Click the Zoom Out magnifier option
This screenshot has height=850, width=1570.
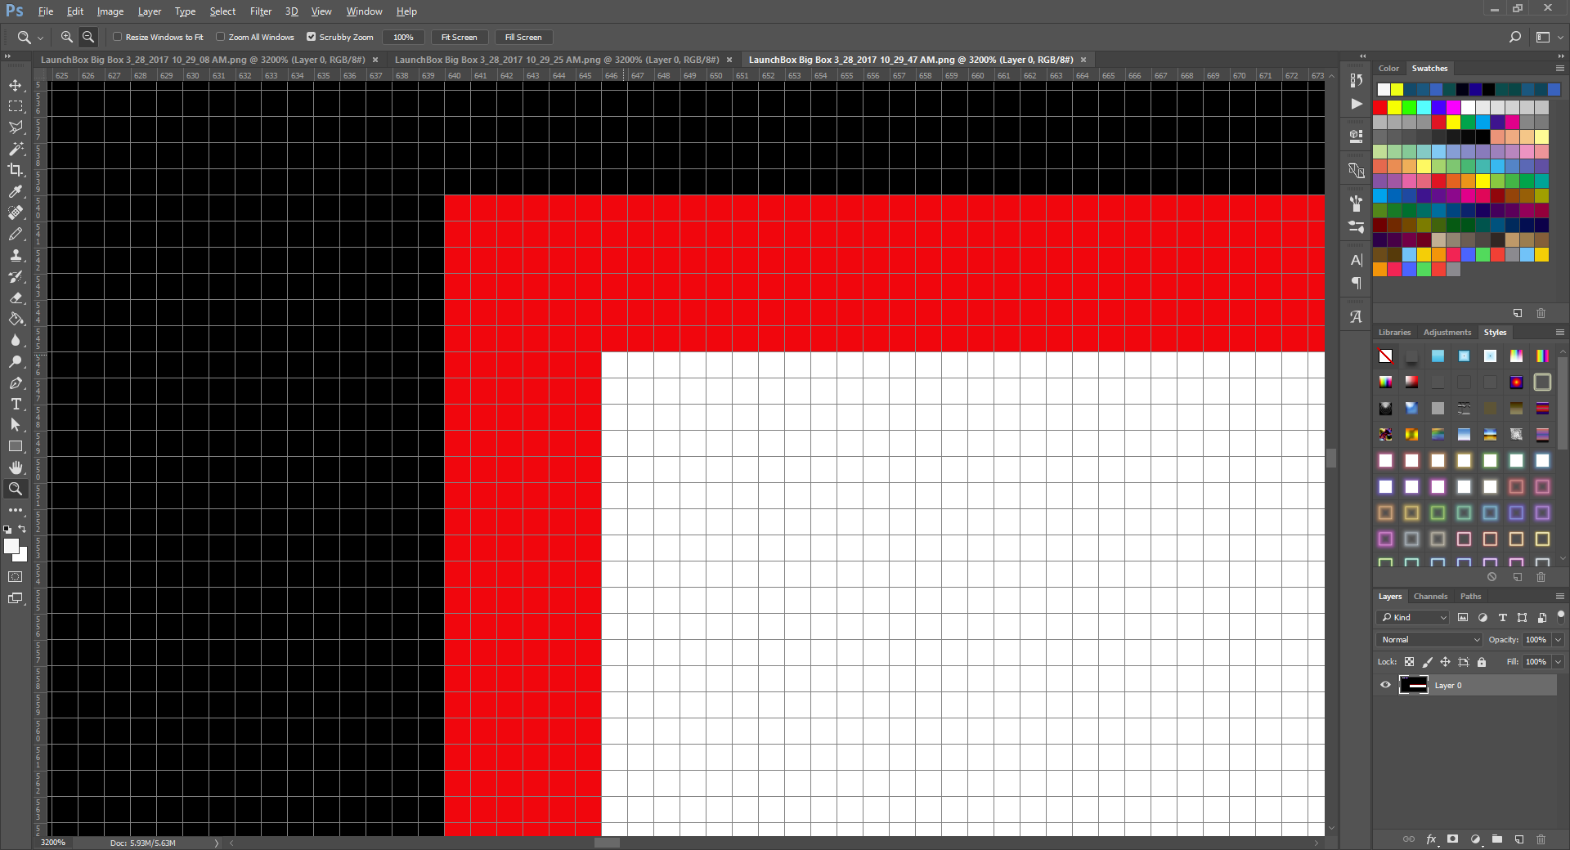(x=88, y=37)
